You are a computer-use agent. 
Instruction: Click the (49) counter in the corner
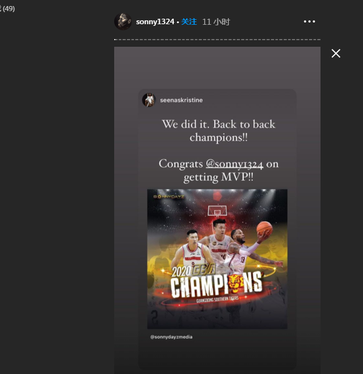point(9,9)
